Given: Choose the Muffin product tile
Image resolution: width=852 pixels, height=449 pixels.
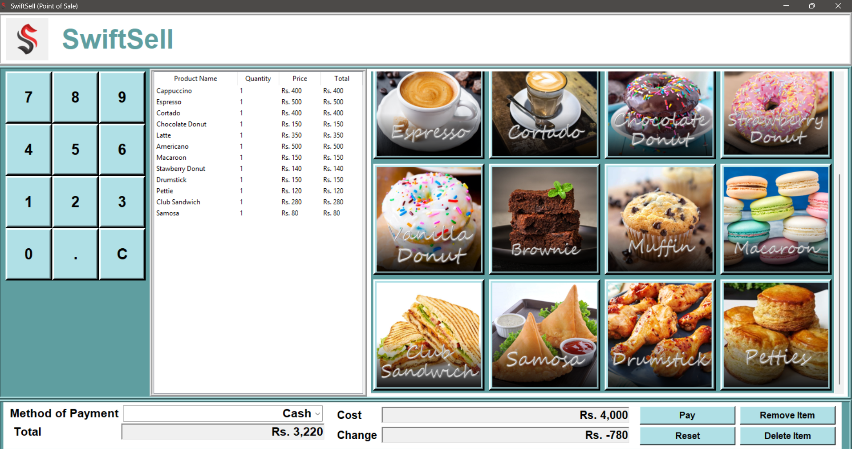Looking at the screenshot, I should pos(660,219).
